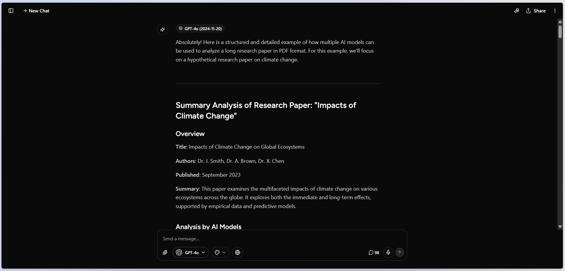Click the send arrow button

[x=400, y=252]
